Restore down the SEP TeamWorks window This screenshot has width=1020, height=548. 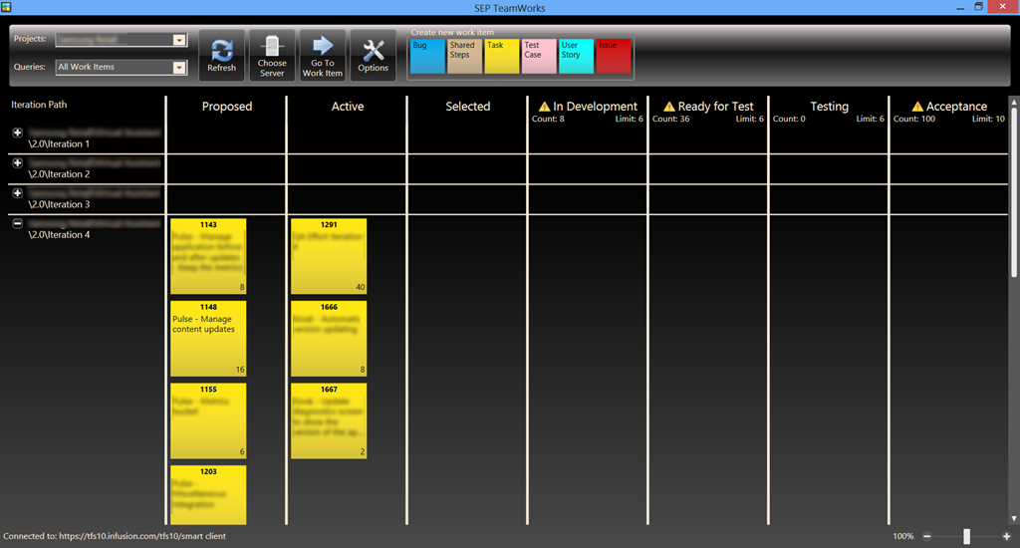[x=978, y=7]
